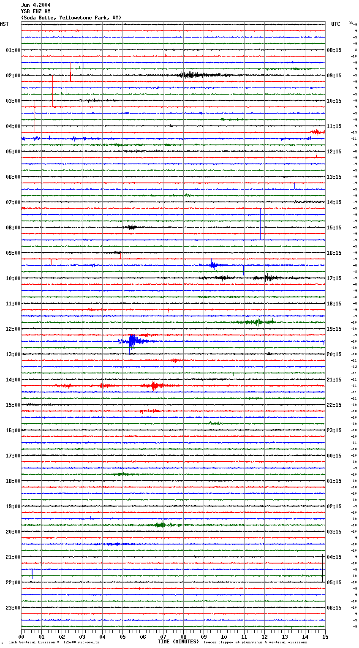Select MST time label '01:00'

[13, 50]
